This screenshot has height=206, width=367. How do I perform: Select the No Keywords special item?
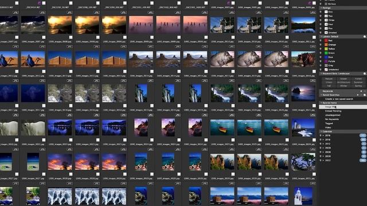[x=331, y=120]
